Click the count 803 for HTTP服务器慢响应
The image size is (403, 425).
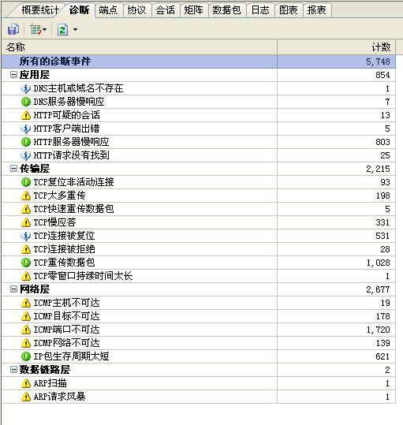(x=382, y=142)
